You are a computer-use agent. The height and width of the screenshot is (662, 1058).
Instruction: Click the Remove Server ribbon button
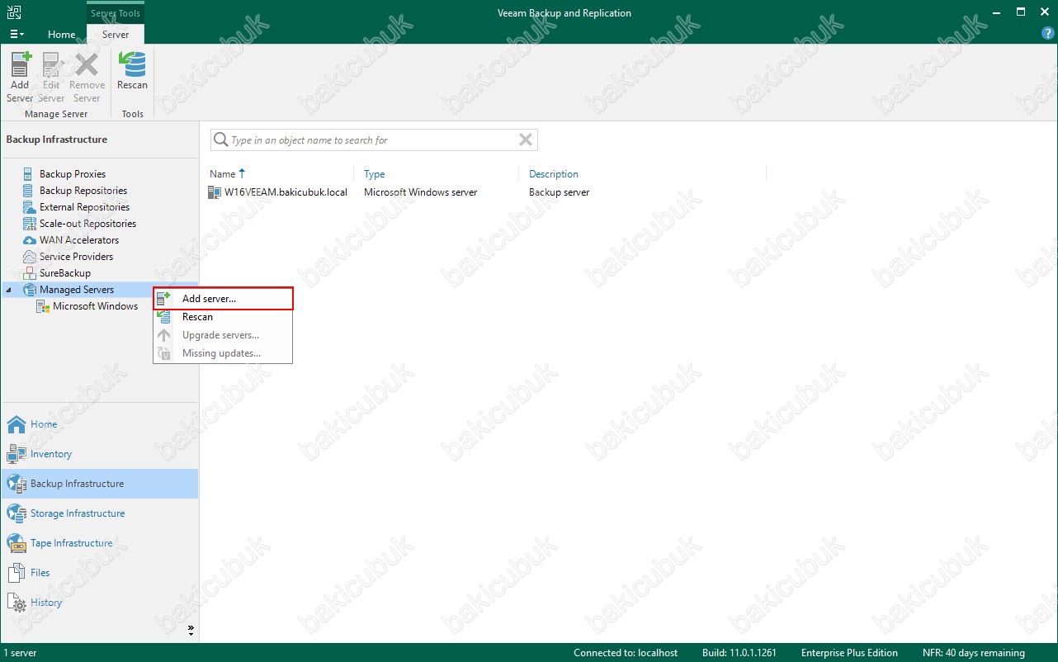pos(87,77)
